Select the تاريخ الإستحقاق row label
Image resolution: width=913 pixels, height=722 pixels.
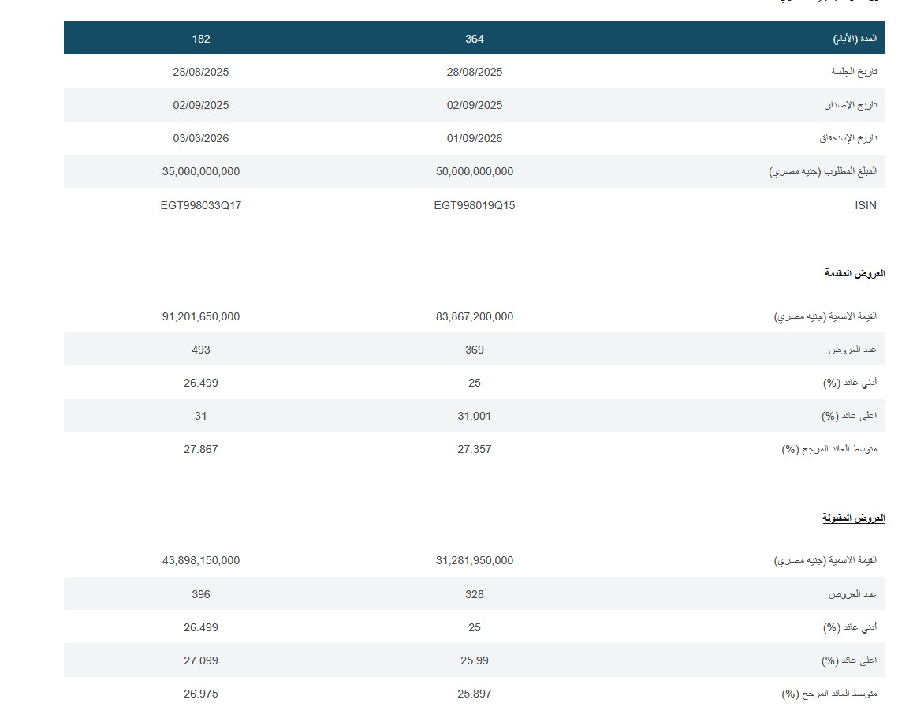[848, 138]
